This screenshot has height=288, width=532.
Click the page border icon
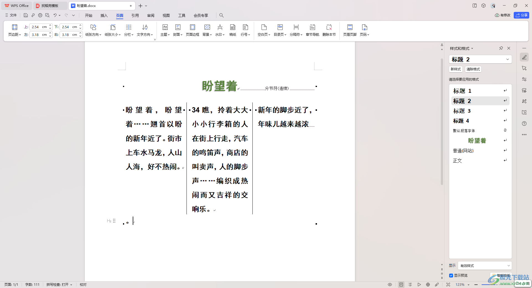(x=192, y=27)
